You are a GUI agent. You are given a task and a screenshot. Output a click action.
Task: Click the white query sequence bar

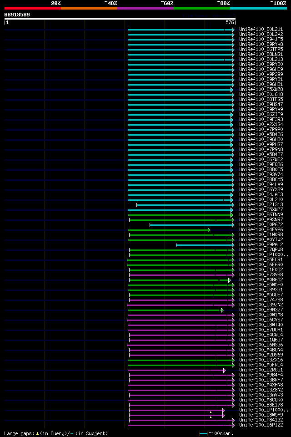point(120,19)
